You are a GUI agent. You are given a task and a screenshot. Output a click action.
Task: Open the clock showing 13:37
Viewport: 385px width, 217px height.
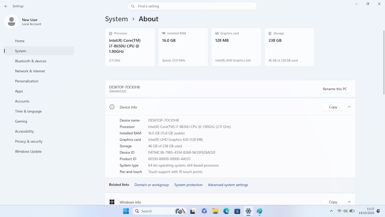pyautogui.click(x=366, y=211)
